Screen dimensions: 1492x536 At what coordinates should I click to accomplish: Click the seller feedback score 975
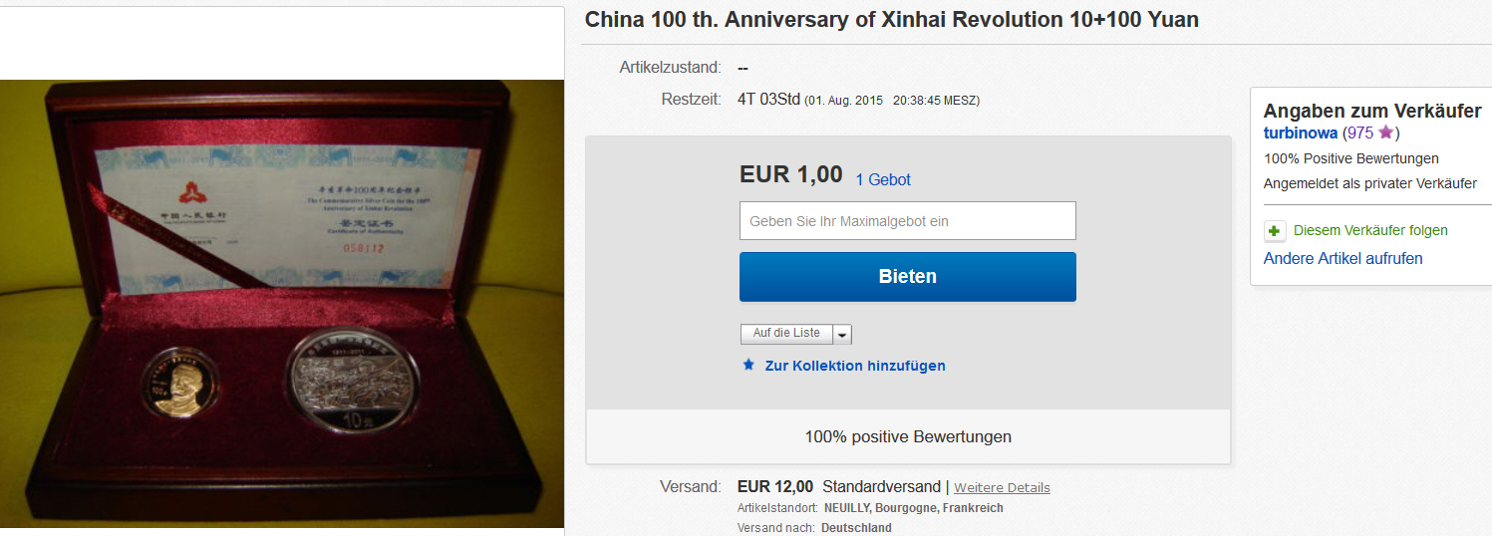pyautogui.click(x=1359, y=133)
